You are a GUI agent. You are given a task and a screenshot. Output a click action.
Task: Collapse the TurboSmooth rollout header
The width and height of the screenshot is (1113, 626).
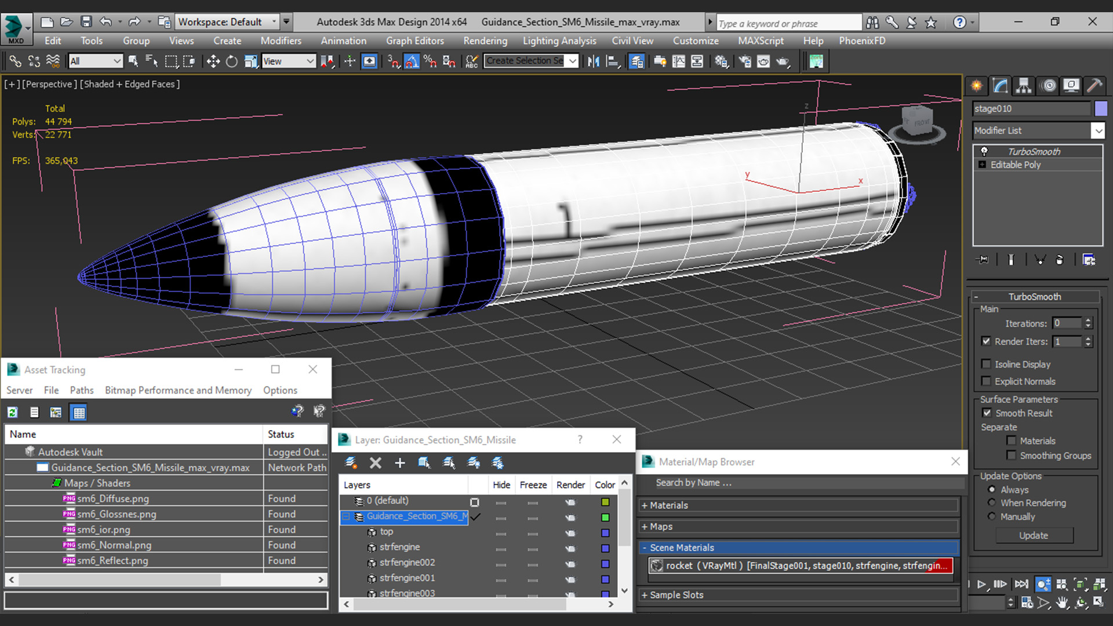[x=1035, y=296]
